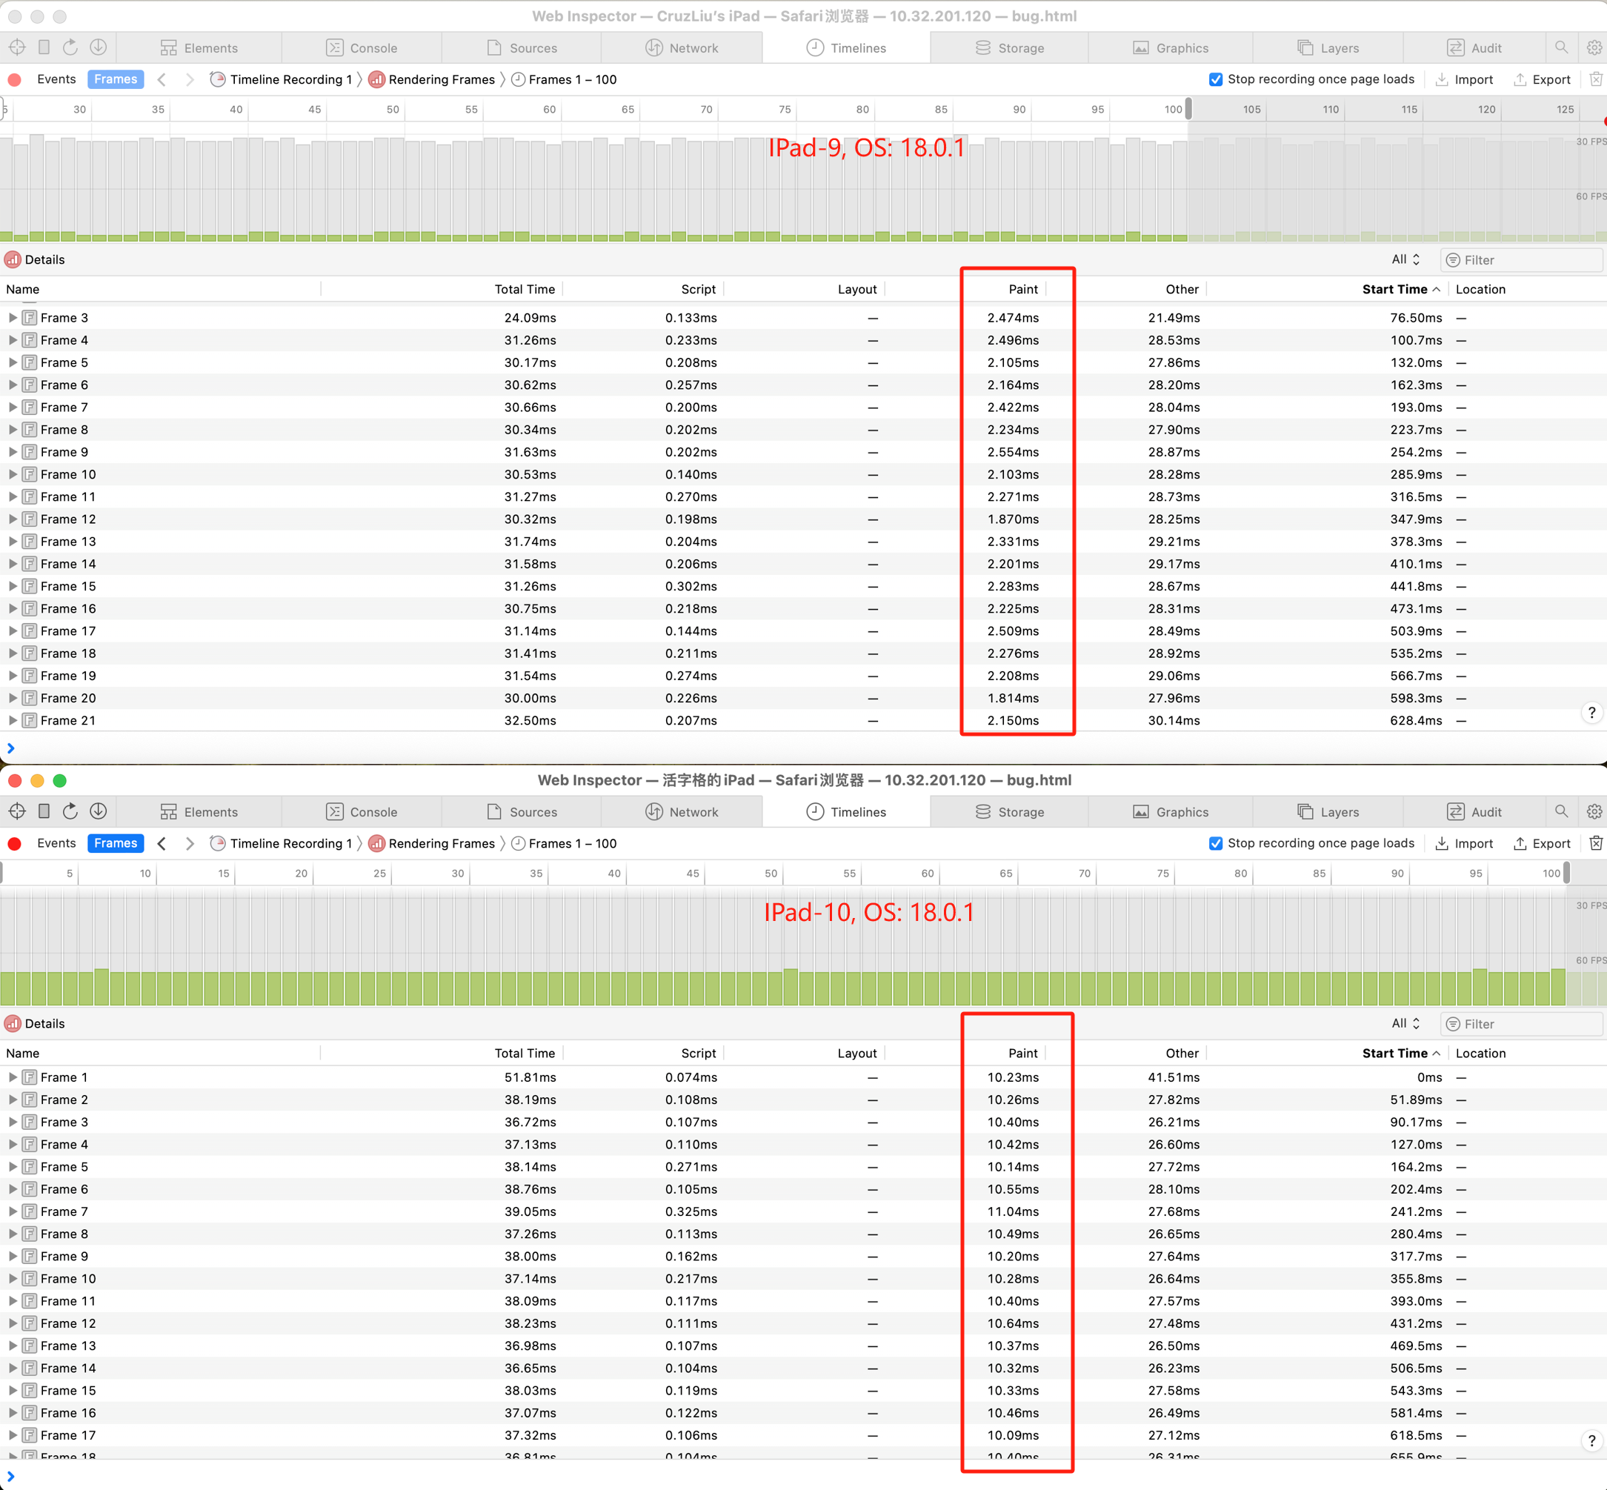Expand Frame 7 row in lower window
This screenshot has height=1490, width=1607.
(x=12, y=1211)
